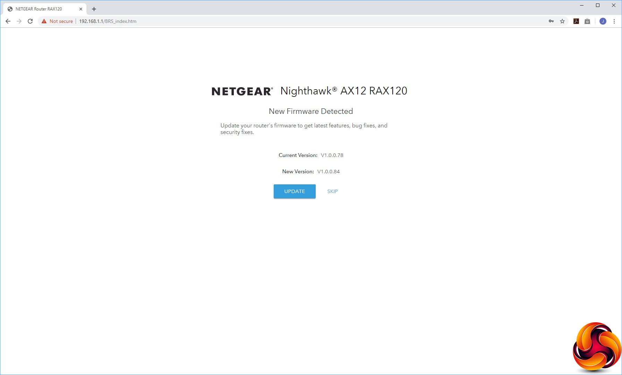The width and height of the screenshot is (622, 375).
Task: Click the SKIP link
Action: pos(332,191)
